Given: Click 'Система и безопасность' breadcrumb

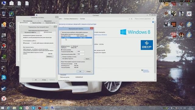Looking at the screenshot, I should (x=71, y=19).
